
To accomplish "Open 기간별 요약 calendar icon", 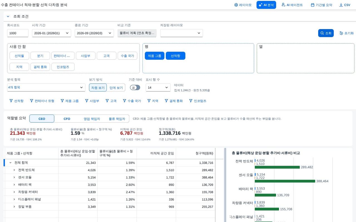I will pos(313,5).
